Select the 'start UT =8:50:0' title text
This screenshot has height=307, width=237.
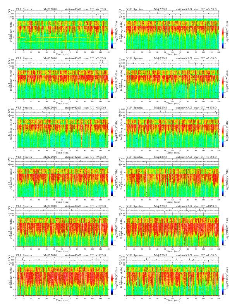(205, 108)
